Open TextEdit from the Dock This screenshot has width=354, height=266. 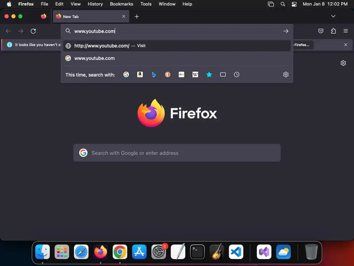coord(178,252)
